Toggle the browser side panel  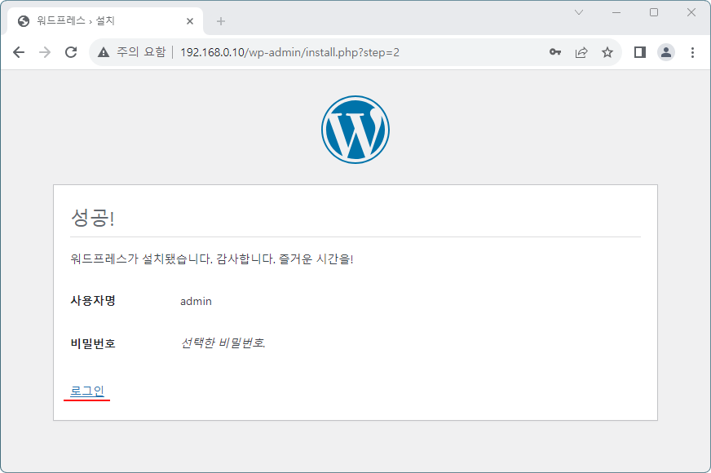[640, 52]
